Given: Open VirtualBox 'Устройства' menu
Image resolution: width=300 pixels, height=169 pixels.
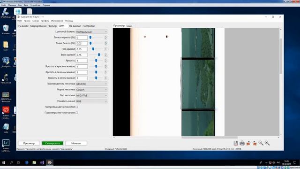Looking at the screenshot, I should (x=36, y=5).
